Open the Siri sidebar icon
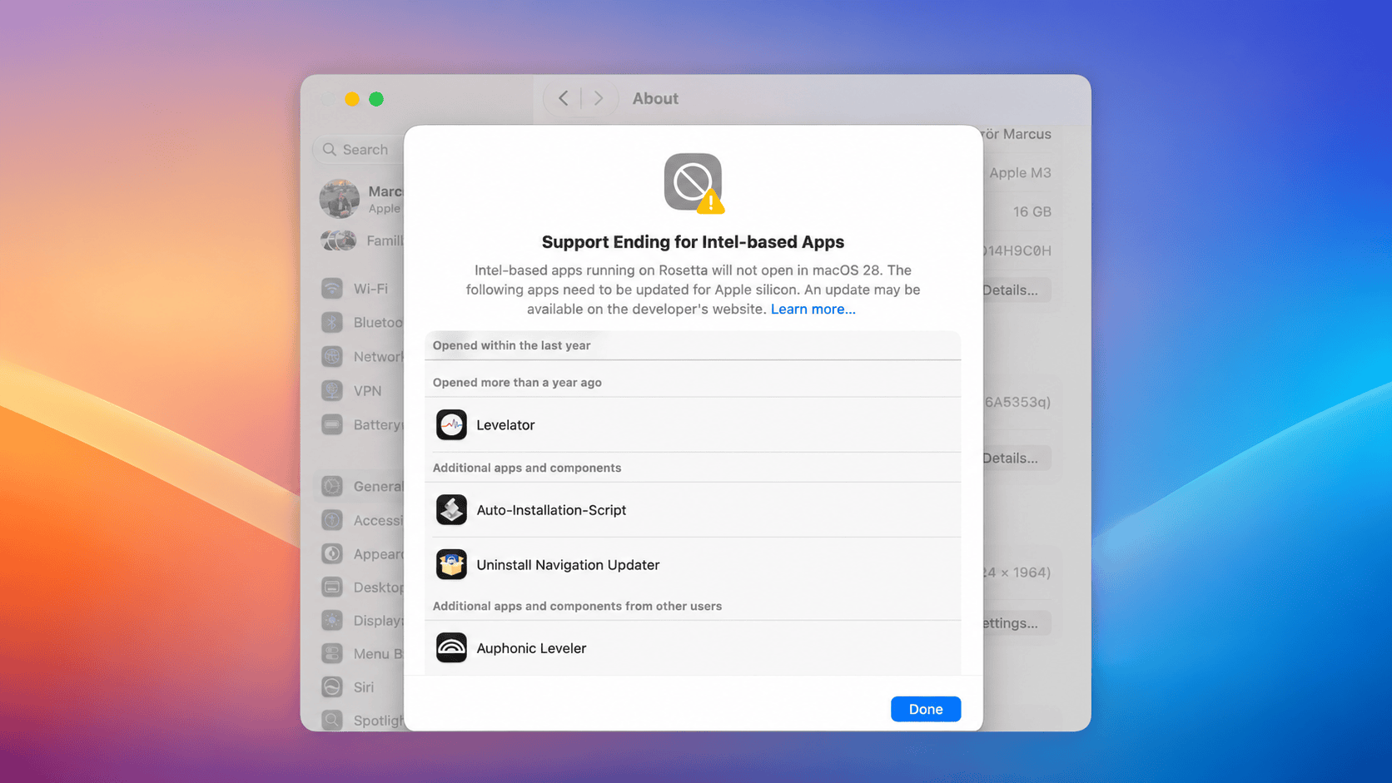Screen dimensions: 1392x783 (x=332, y=687)
